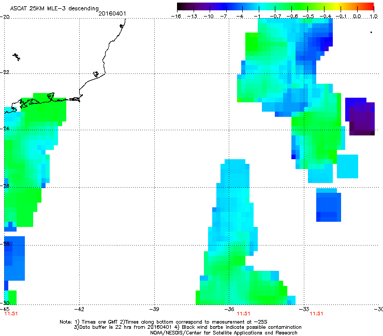This screenshot has height=336, width=383.
Task: Click red time '11:51' below longitude -45
Action: tap(11, 314)
